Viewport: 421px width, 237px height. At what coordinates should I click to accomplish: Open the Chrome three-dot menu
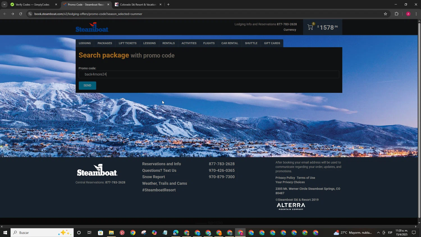click(x=416, y=14)
